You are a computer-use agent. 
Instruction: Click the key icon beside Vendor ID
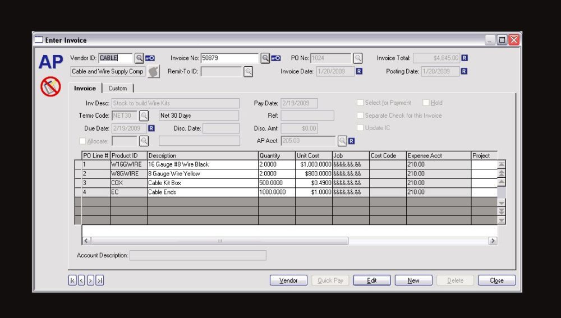click(150, 58)
